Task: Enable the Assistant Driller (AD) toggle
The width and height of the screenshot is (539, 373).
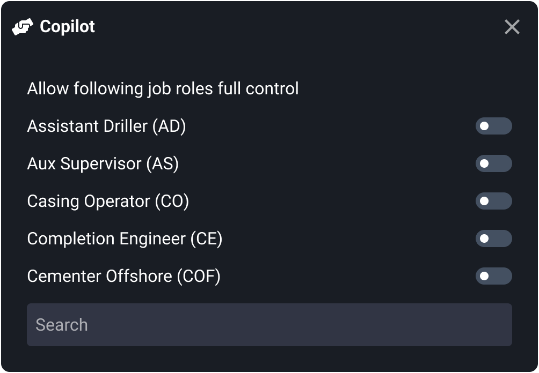Action: (x=493, y=126)
